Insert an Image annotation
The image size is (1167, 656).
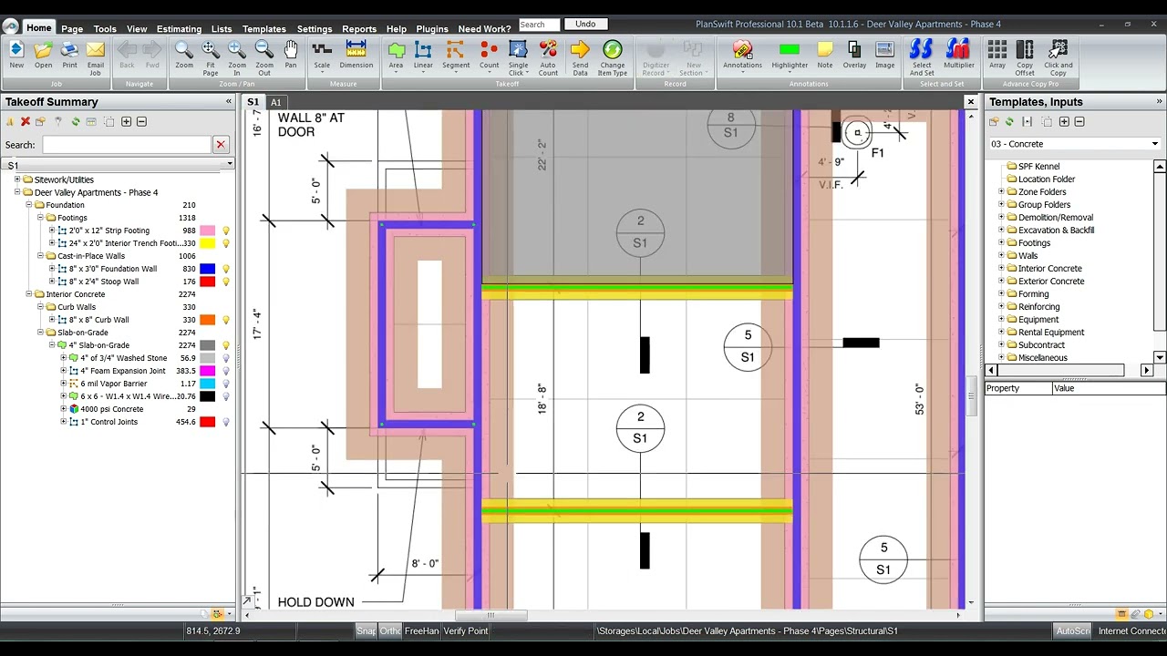tap(885, 55)
